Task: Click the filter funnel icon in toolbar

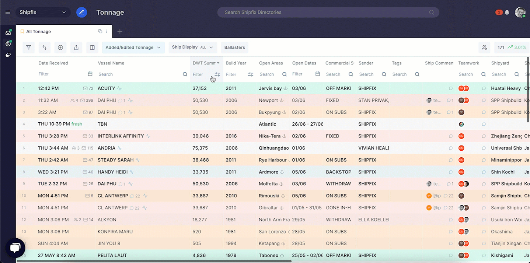Action: click(28, 48)
